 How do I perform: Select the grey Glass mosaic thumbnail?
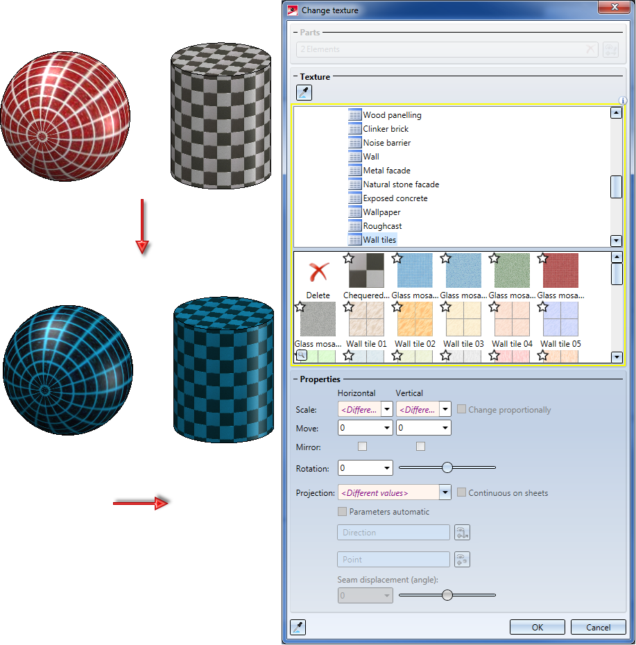pos(318,319)
